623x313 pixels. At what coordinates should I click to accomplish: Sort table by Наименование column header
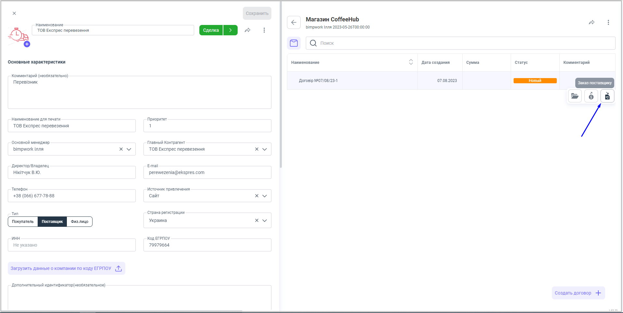pyautogui.click(x=411, y=62)
